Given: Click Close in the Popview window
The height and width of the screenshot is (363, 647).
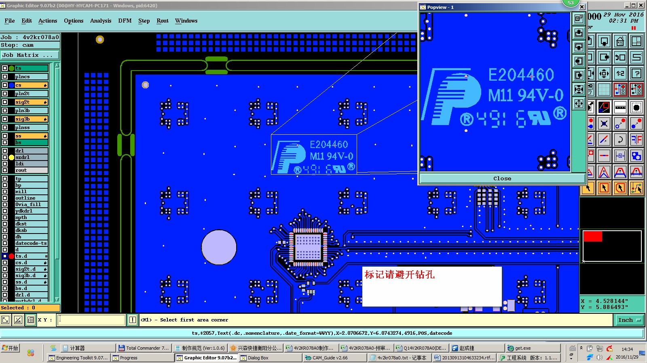Looking at the screenshot, I should click(502, 178).
